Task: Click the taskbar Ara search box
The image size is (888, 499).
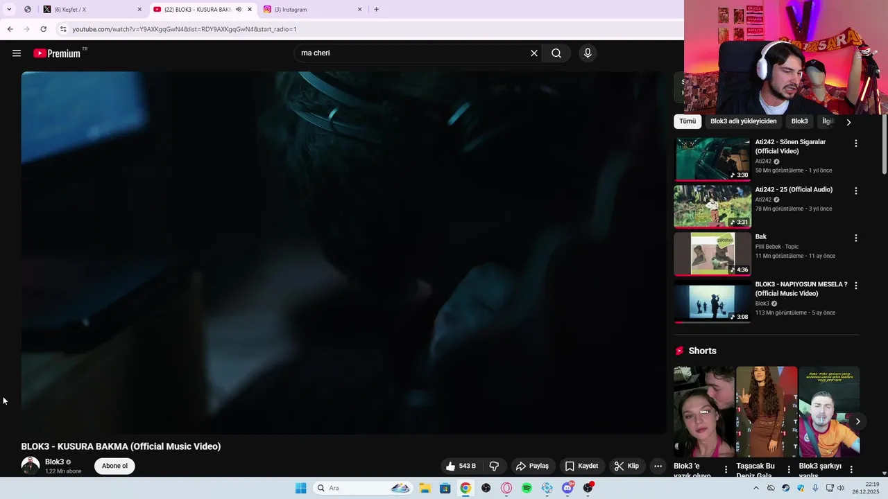Action: pos(363,488)
